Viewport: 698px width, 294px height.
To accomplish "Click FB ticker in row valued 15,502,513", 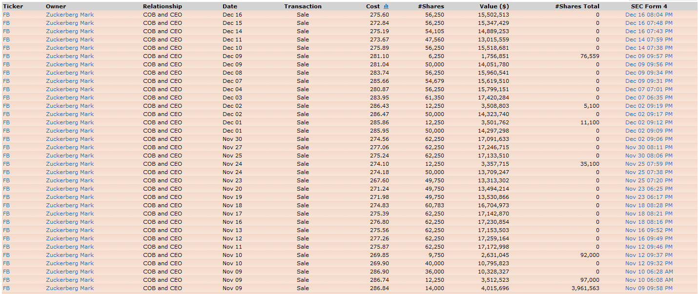I will tap(6, 15).
